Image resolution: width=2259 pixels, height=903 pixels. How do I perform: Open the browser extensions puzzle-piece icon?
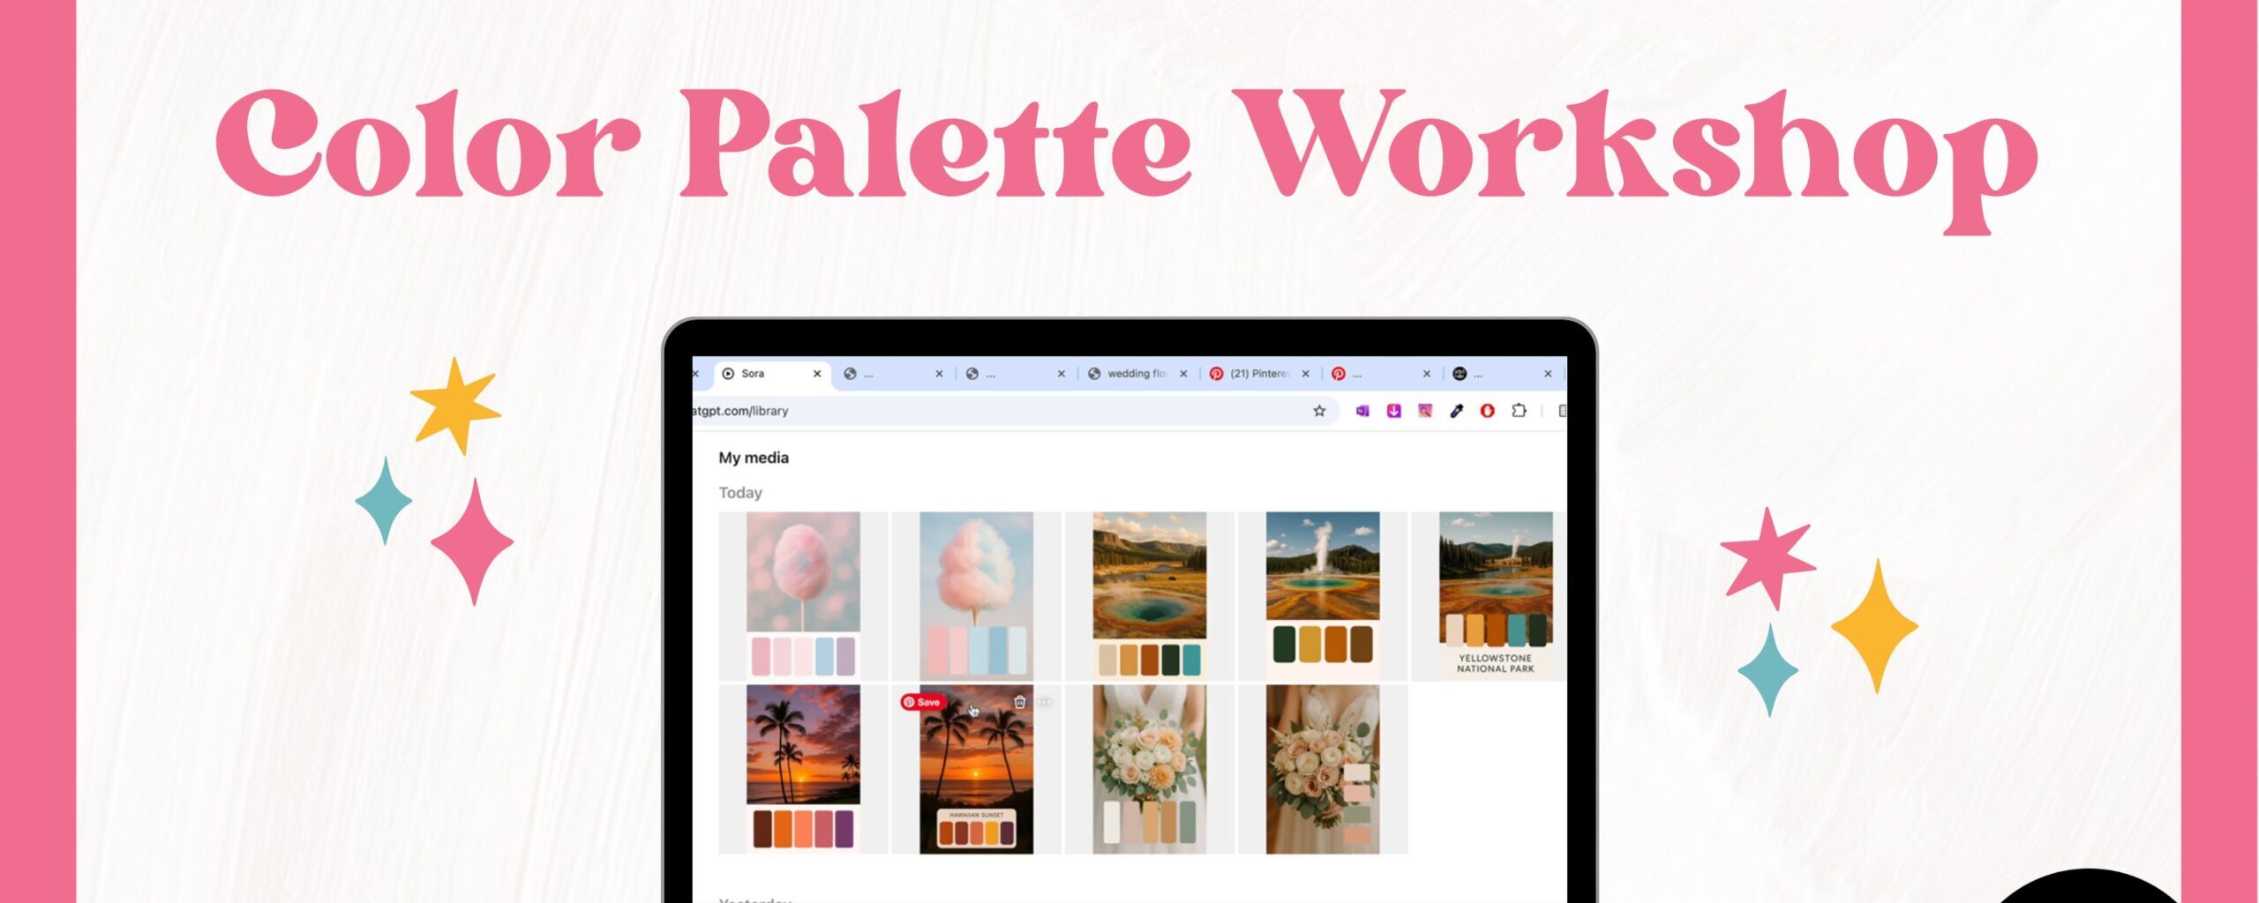(x=1518, y=411)
